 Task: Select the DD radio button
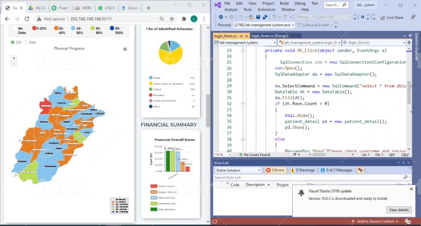(x=12, y=42)
